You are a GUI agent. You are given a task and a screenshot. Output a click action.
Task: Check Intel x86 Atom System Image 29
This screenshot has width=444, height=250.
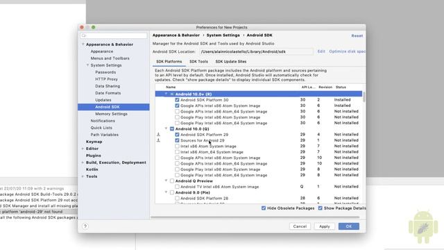tap(177, 147)
